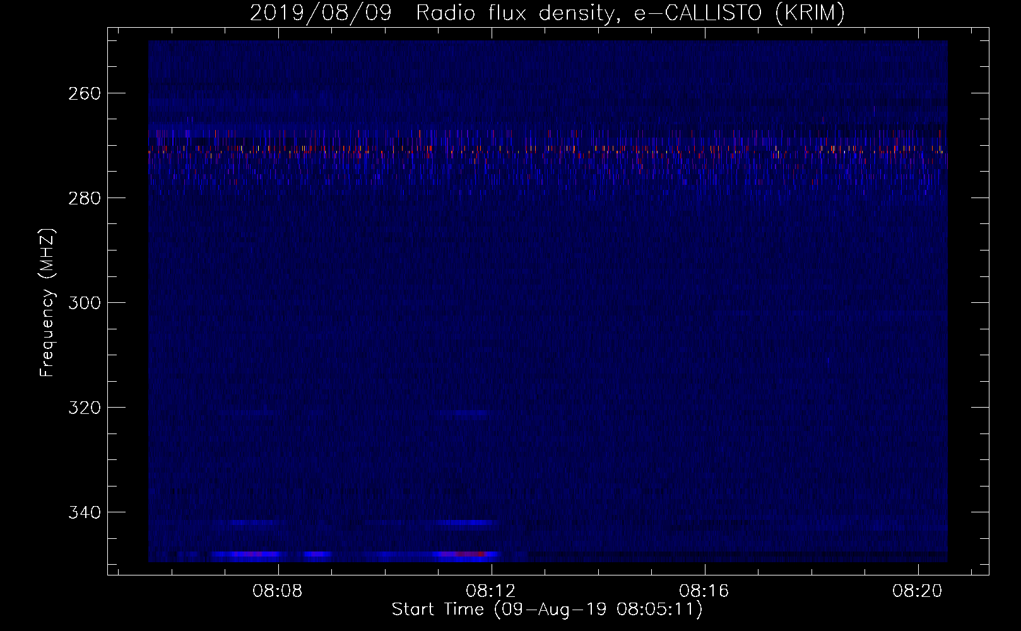
Task: Click the 08:12 time tick label
Action: tap(491, 591)
